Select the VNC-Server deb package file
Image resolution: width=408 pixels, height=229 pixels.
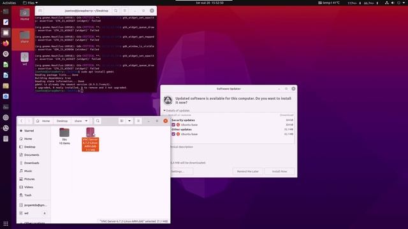pos(91,139)
